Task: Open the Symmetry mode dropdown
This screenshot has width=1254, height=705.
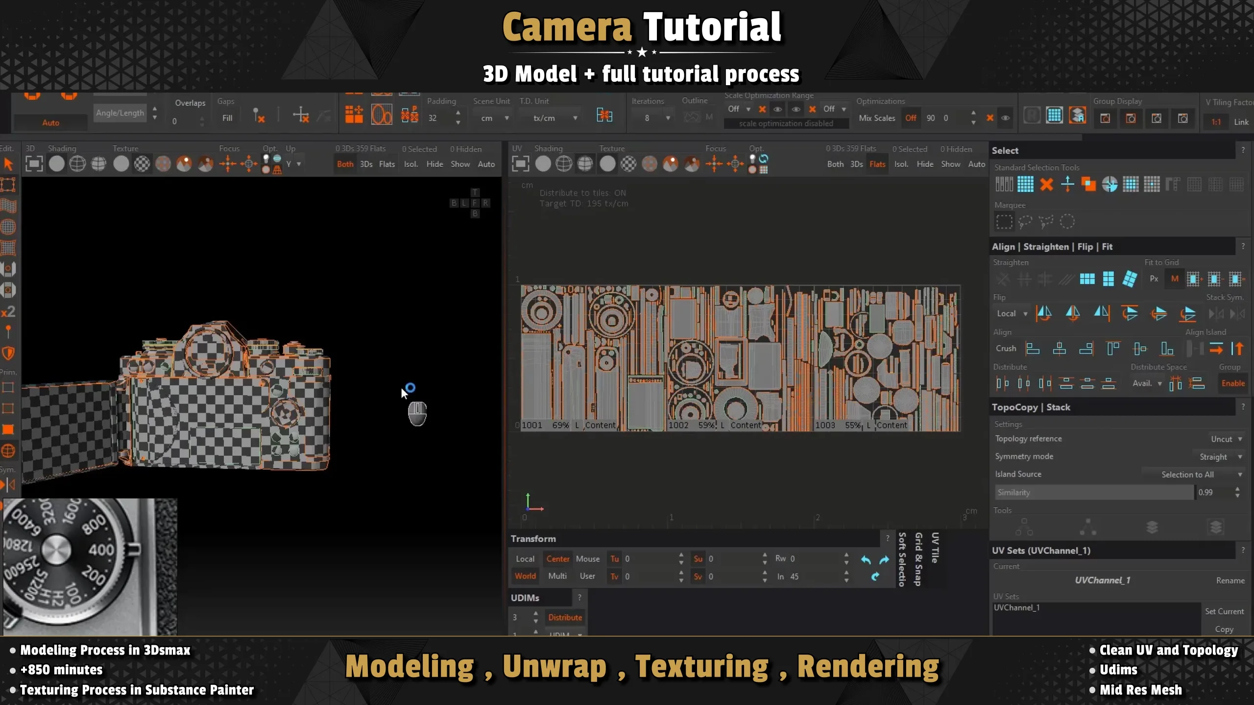Action: click(1240, 456)
